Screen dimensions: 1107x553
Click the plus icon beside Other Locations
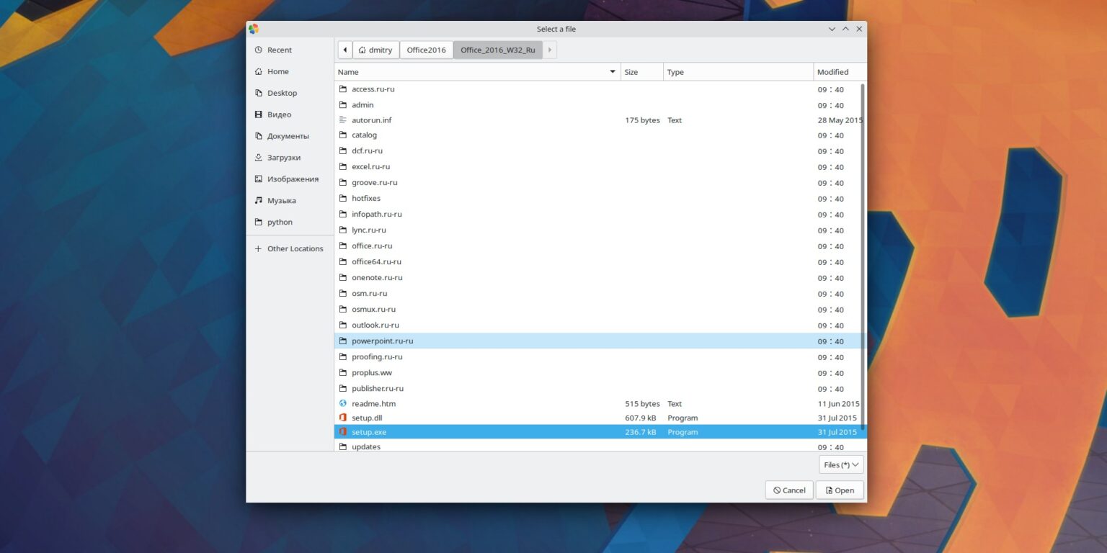[257, 248]
